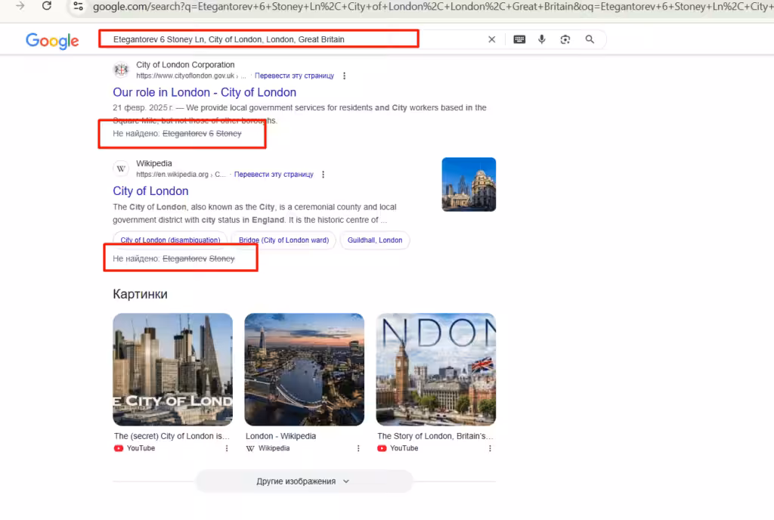
Task: Click the browser address bar URL
Action: (432, 6)
